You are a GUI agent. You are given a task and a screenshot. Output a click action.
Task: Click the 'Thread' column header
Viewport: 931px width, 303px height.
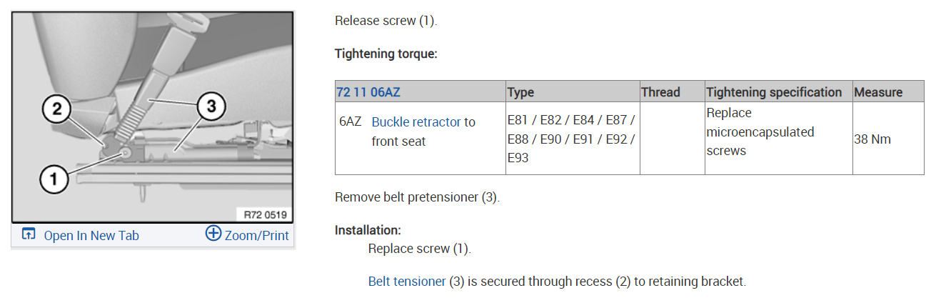tap(660, 92)
